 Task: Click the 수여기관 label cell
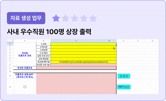(43, 47)
